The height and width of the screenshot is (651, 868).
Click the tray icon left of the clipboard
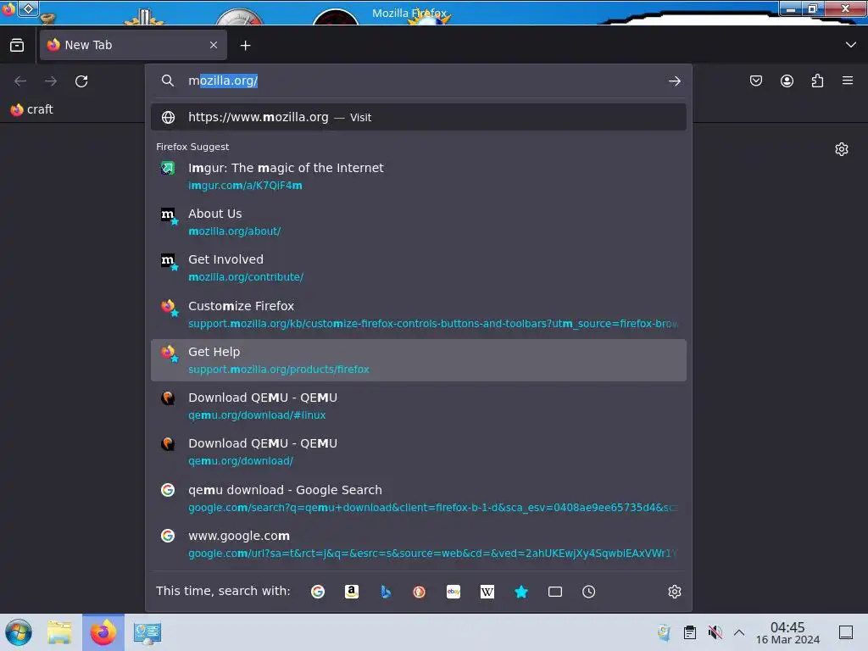[x=664, y=632]
